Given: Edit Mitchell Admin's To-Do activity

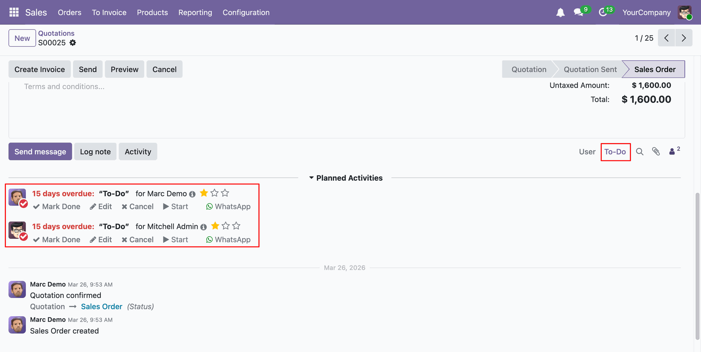Looking at the screenshot, I should point(101,240).
